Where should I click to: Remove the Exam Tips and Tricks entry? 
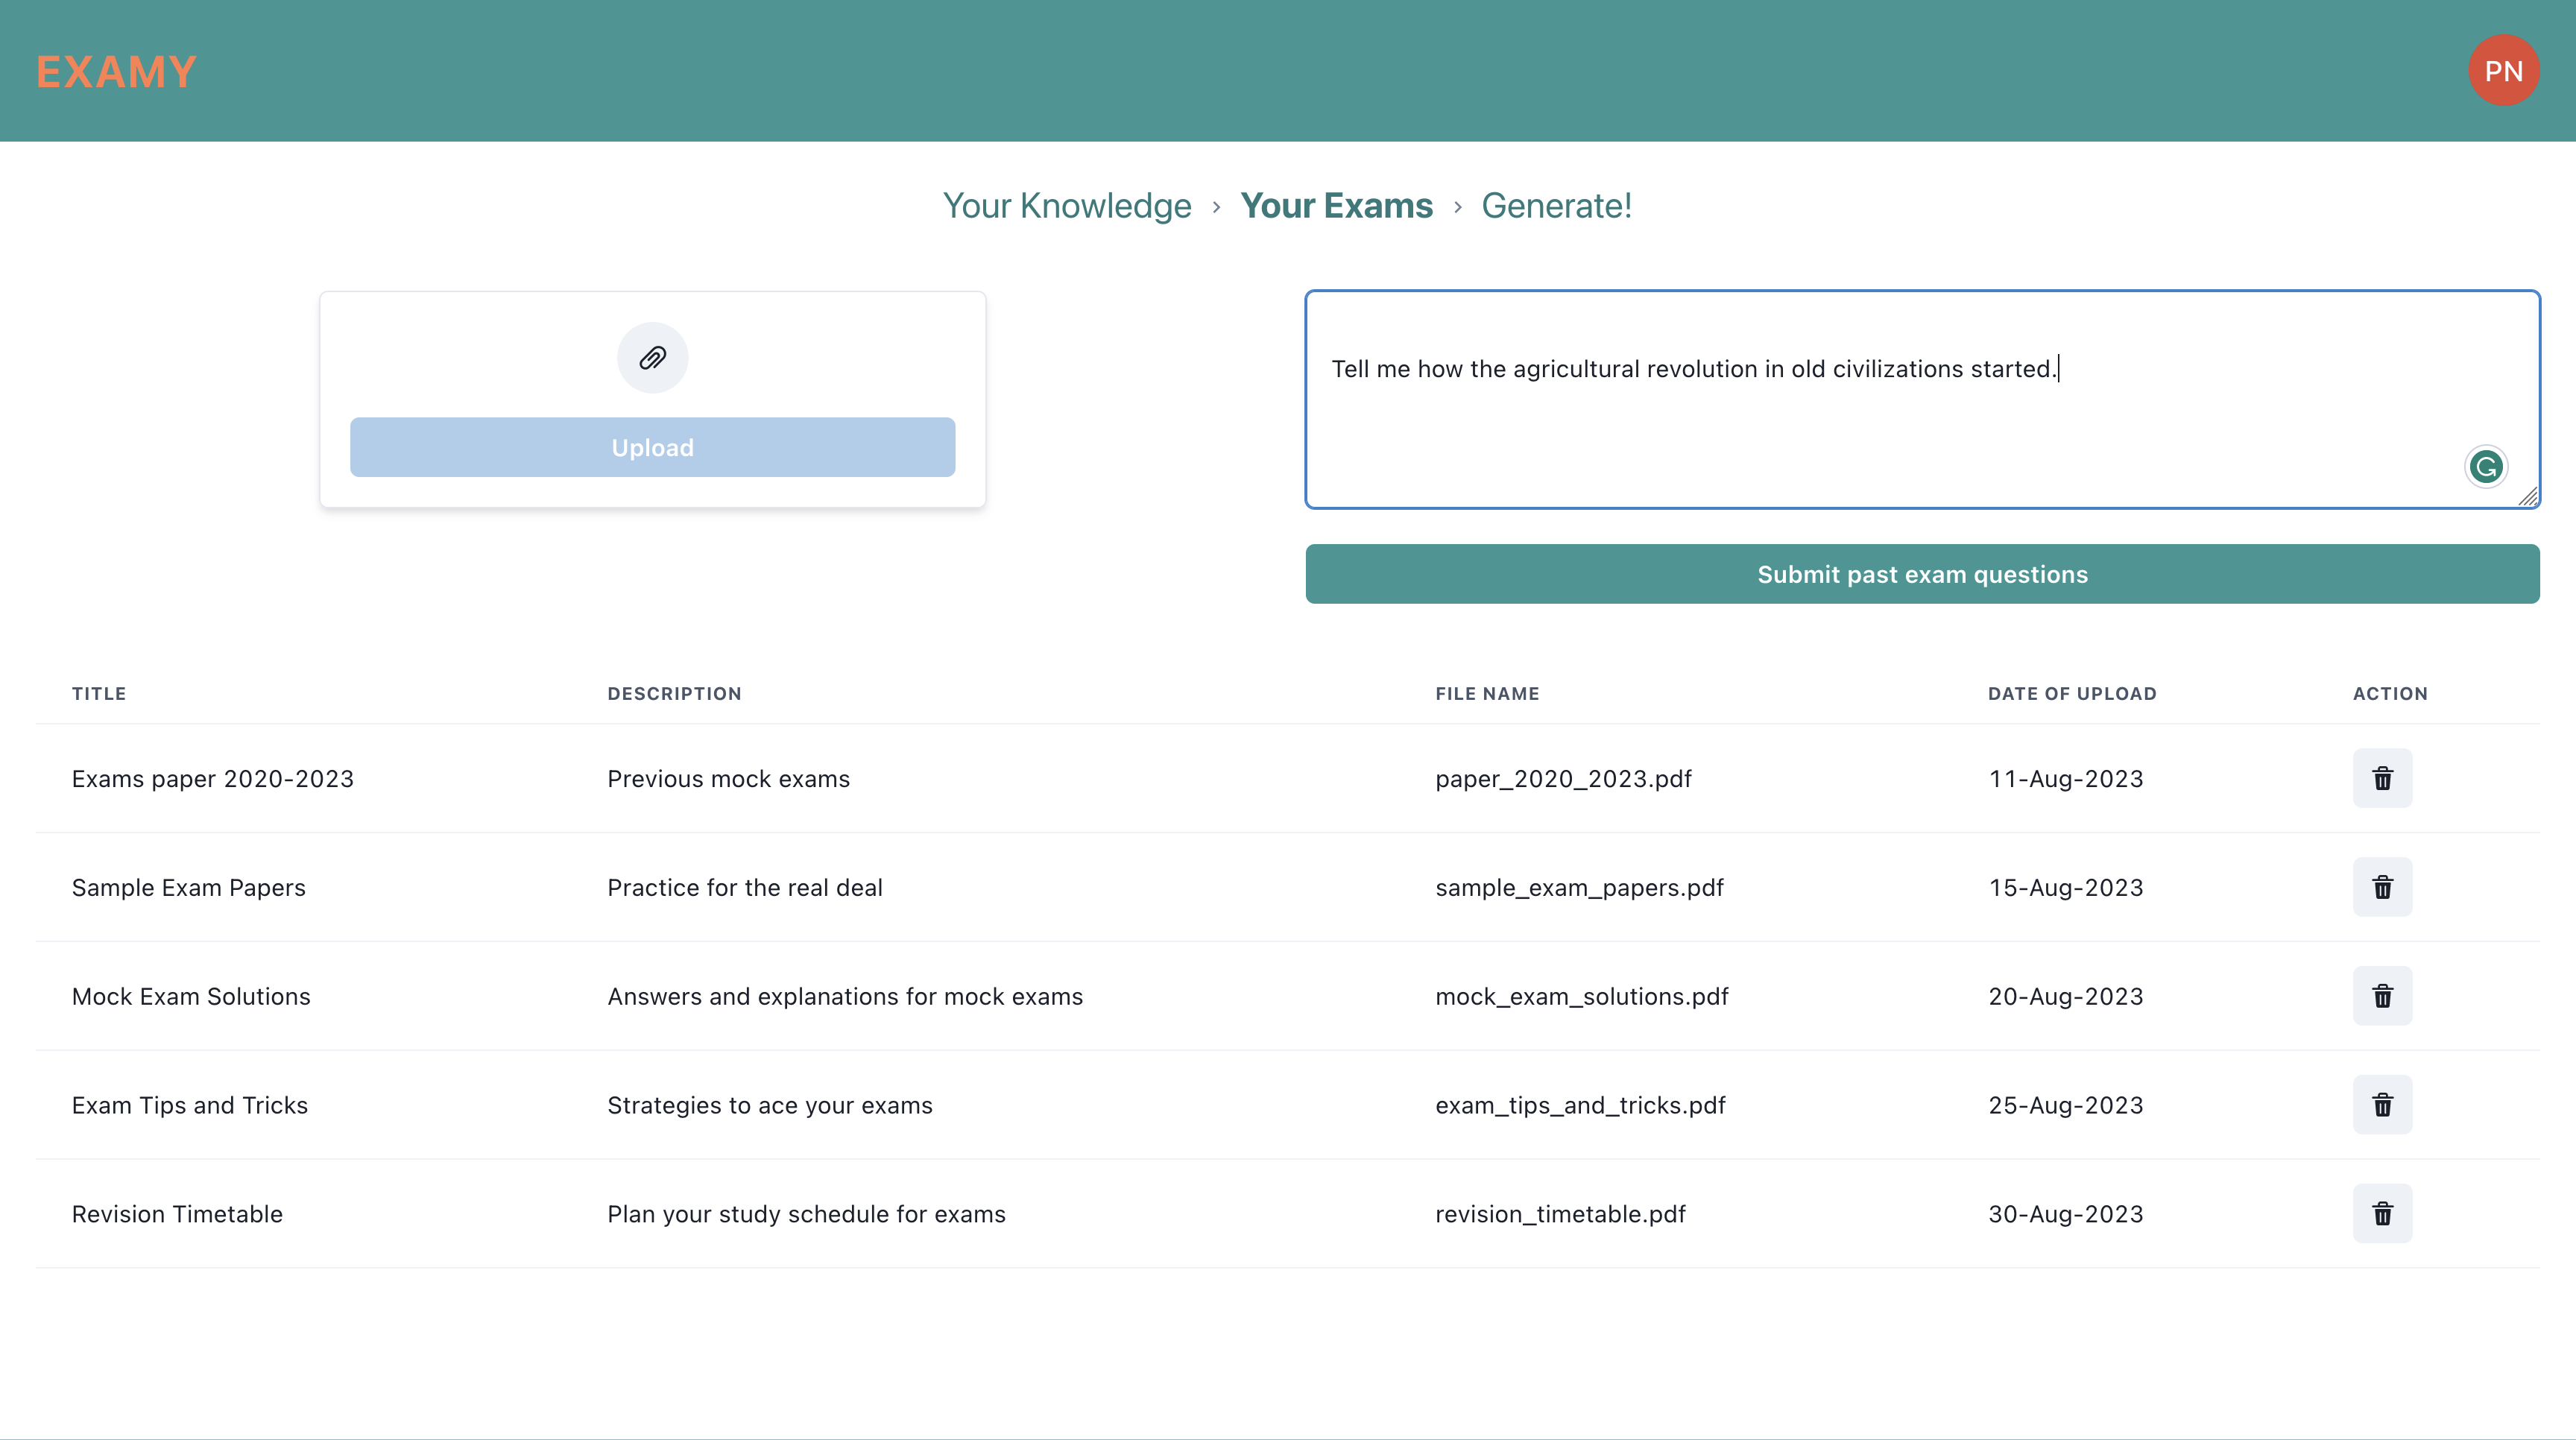(2382, 1105)
